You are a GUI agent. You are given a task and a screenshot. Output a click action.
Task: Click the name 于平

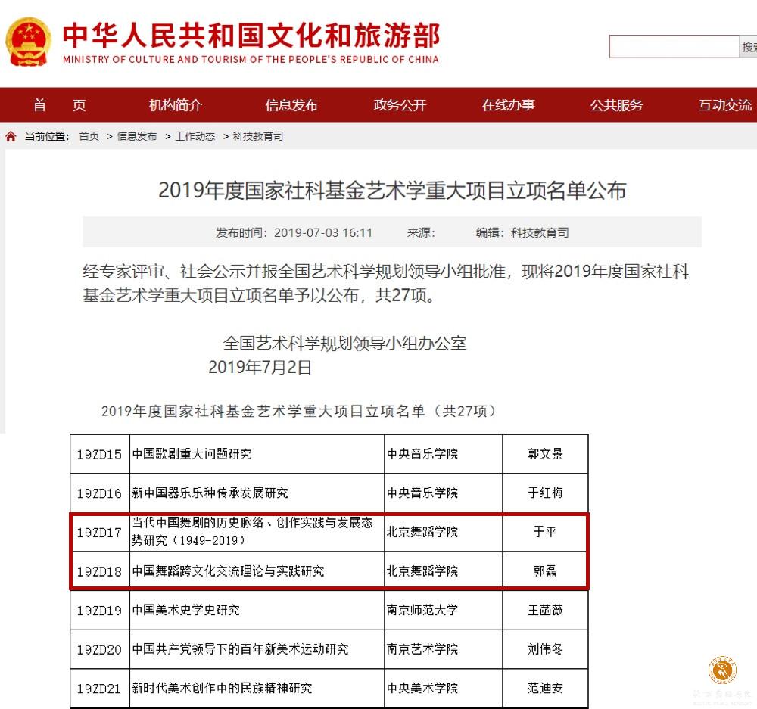[545, 532]
